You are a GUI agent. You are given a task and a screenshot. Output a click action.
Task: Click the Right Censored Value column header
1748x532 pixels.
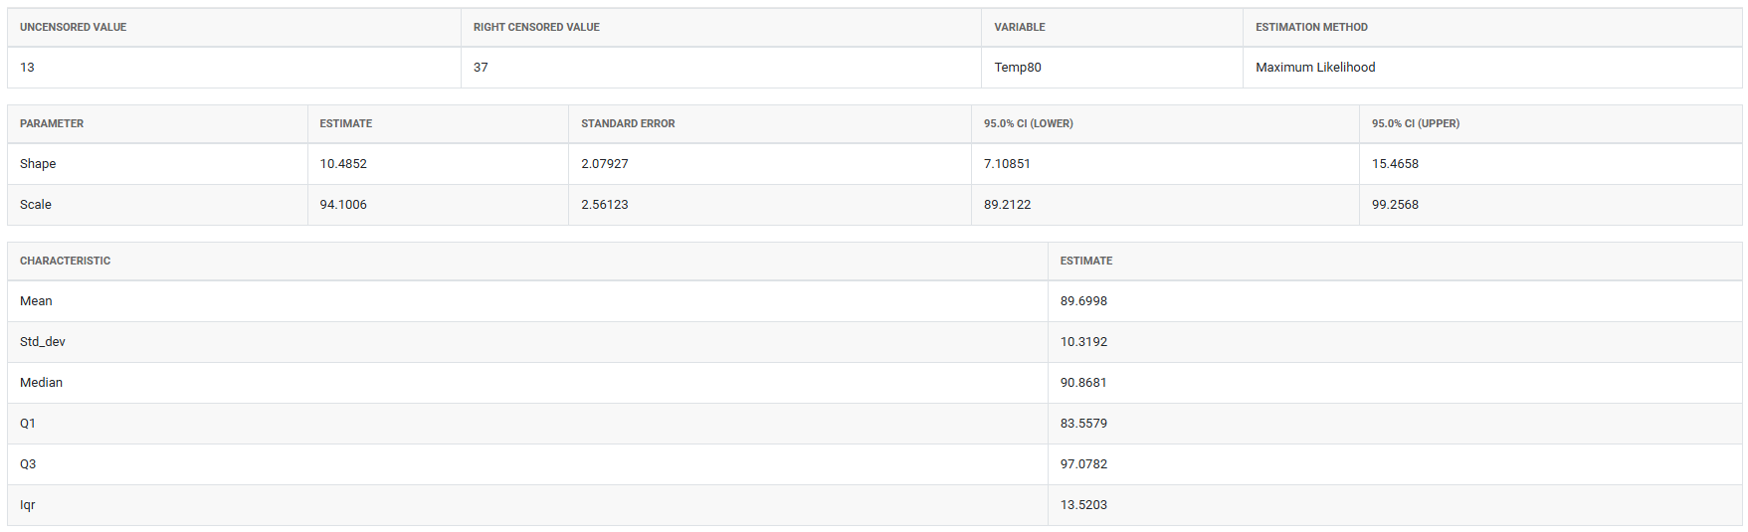tap(536, 27)
